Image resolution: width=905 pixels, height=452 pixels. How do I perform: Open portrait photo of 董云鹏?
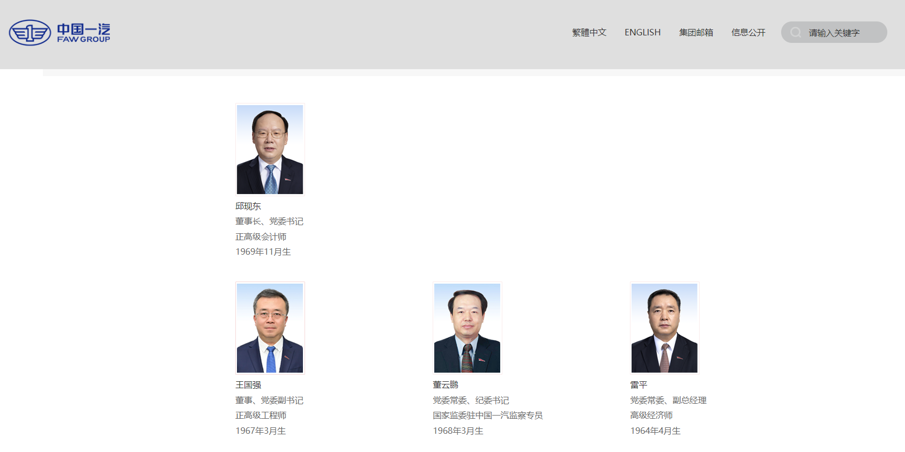coord(468,328)
